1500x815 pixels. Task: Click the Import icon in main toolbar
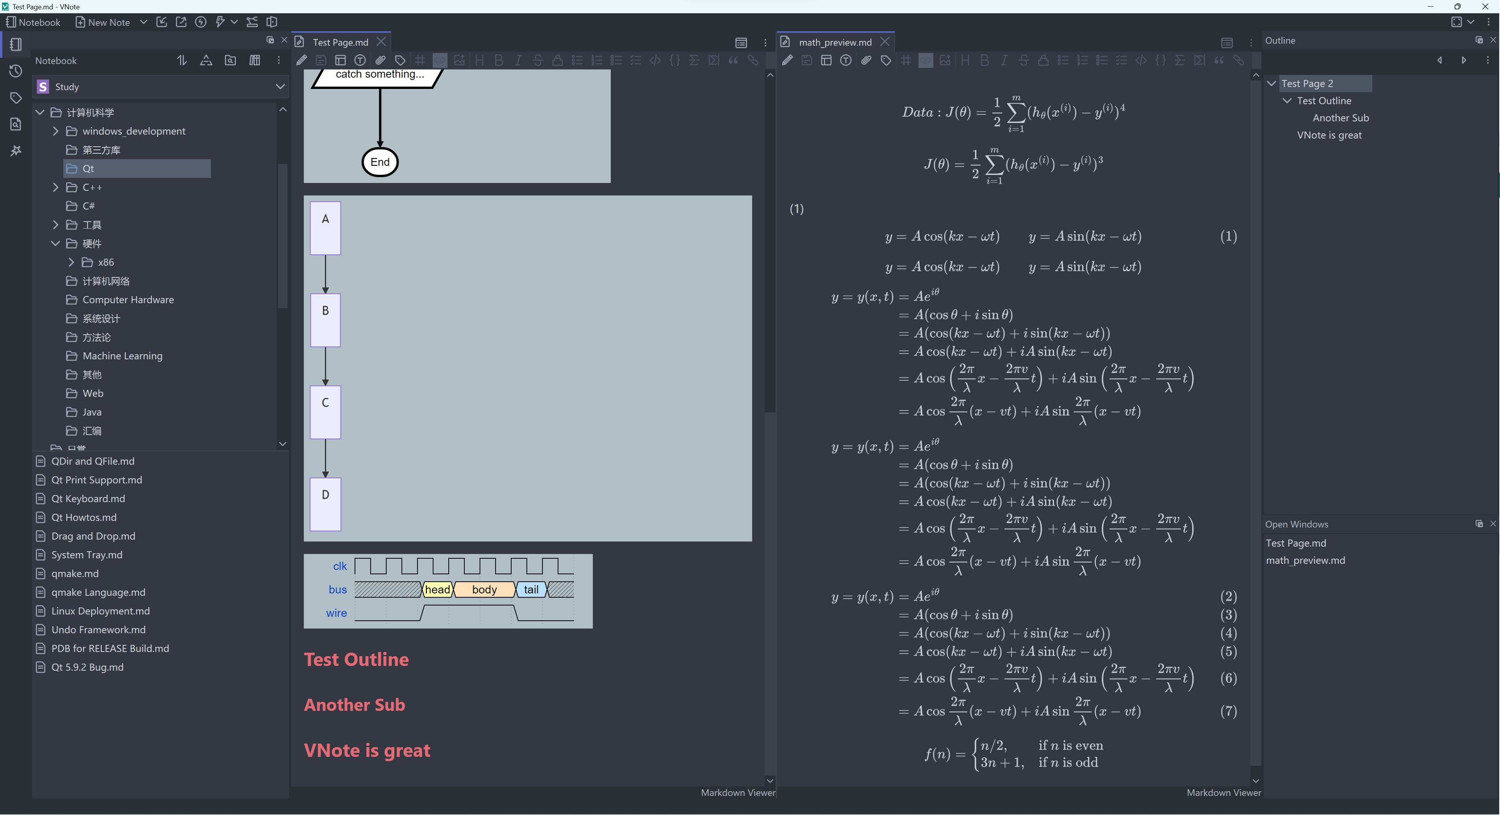point(162,22)
